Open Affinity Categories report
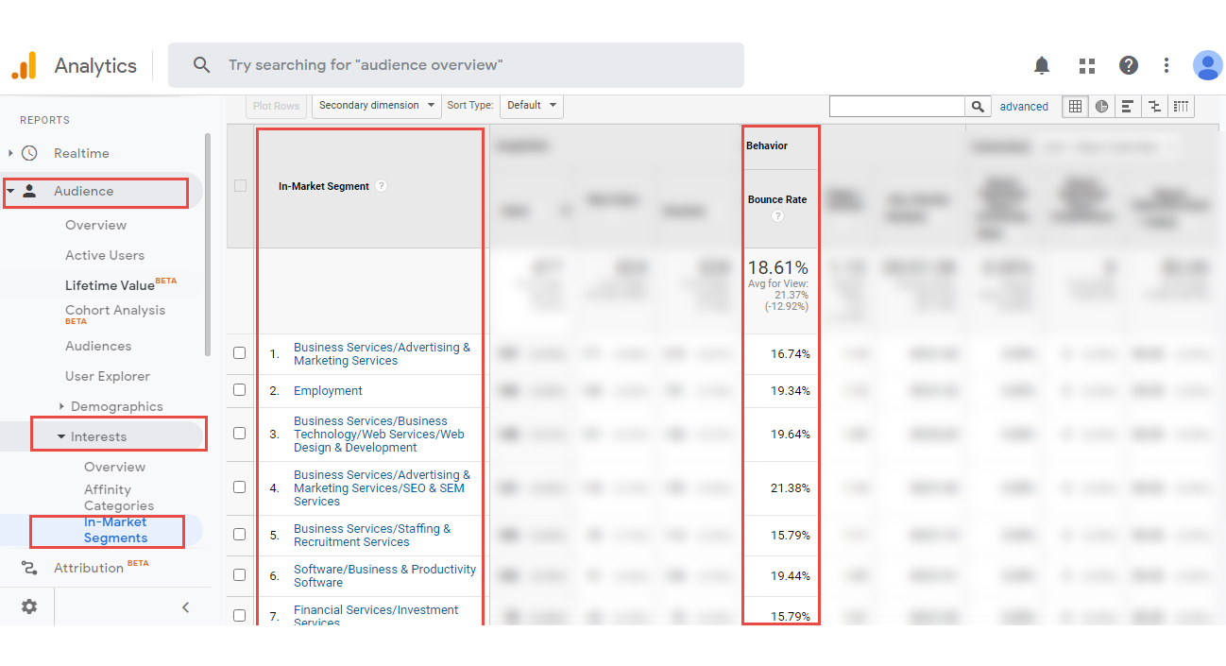 (119, 497)
